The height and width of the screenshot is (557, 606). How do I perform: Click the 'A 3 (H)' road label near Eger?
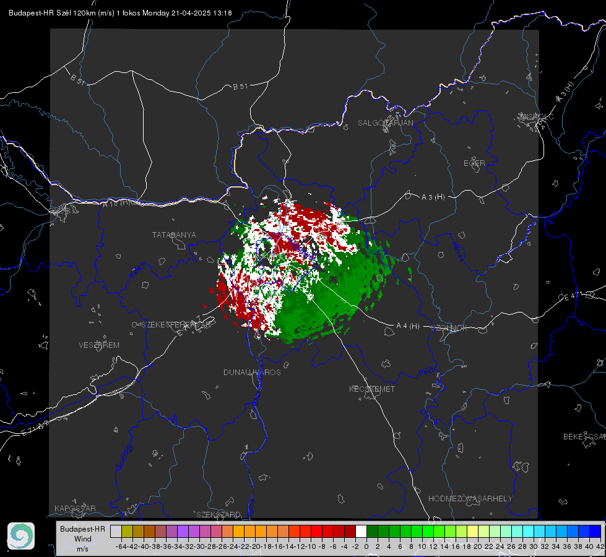pos(433,197)
